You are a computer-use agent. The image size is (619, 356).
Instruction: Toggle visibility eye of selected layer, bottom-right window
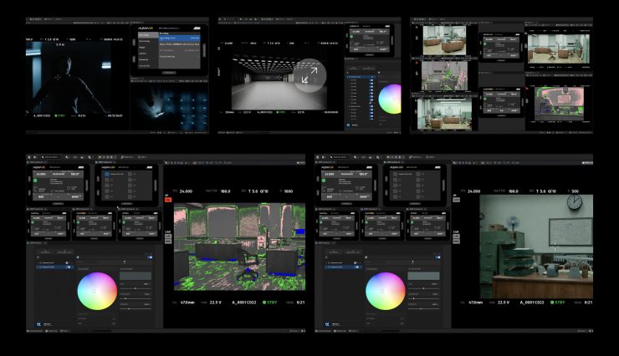pos(357,267)
